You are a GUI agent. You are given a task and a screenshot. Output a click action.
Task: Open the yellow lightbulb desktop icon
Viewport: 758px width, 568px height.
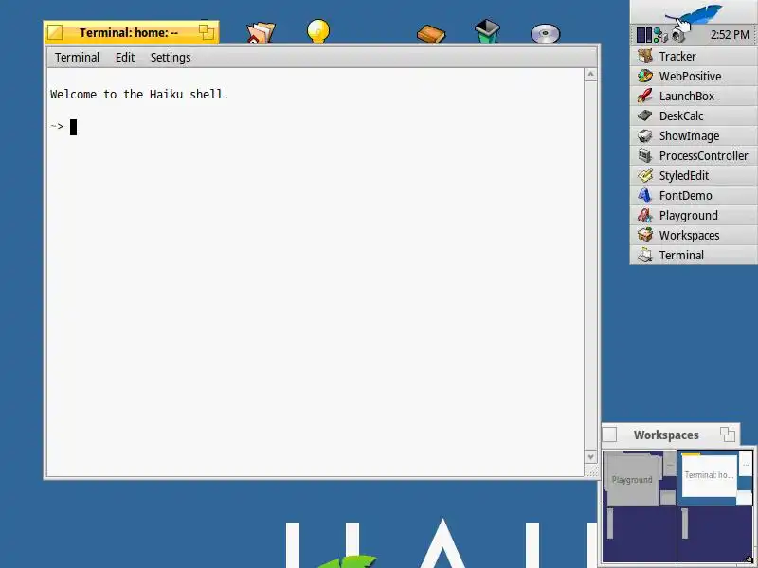pyautogui.click(x=318, y=31)
